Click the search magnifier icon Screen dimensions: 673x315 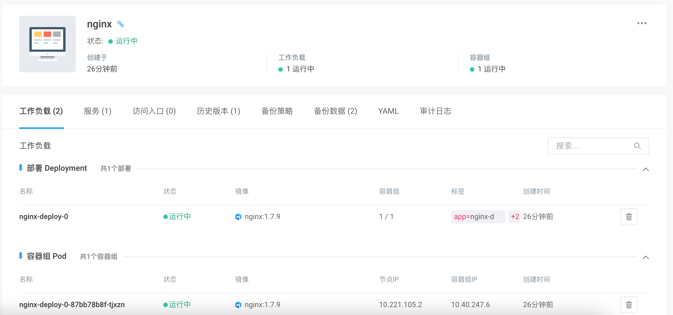pos(637,146)
